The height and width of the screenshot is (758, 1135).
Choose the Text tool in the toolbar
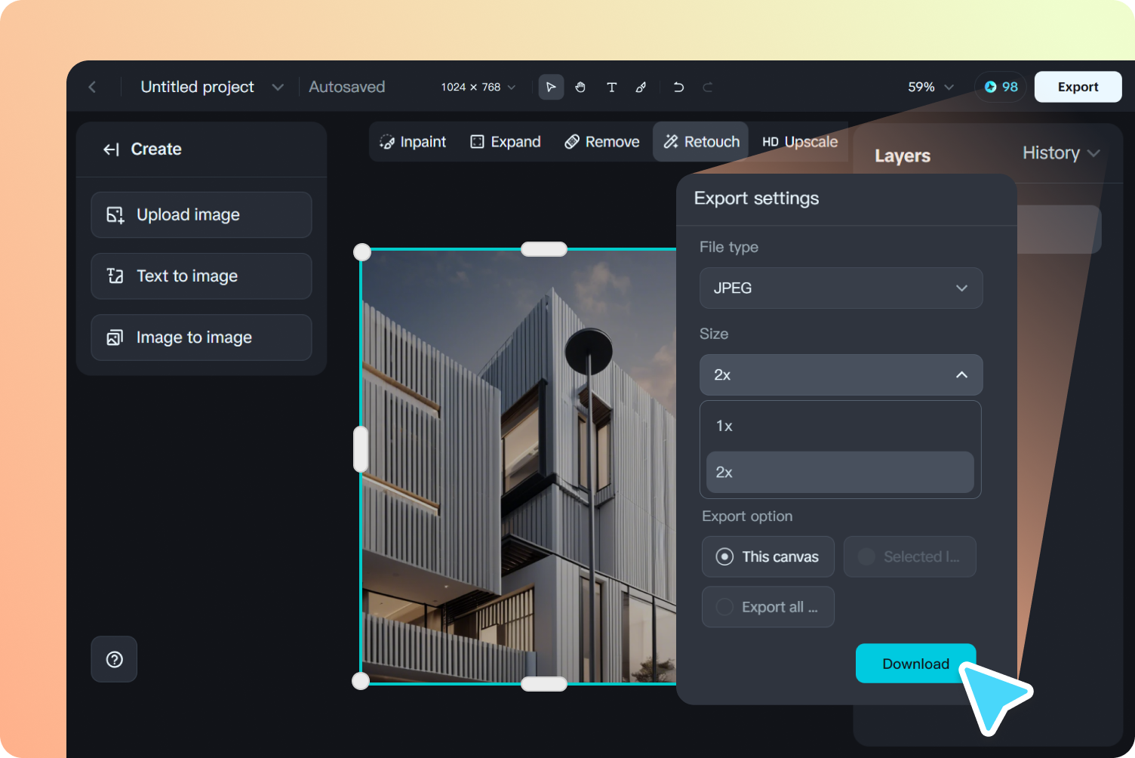(611, 87)
